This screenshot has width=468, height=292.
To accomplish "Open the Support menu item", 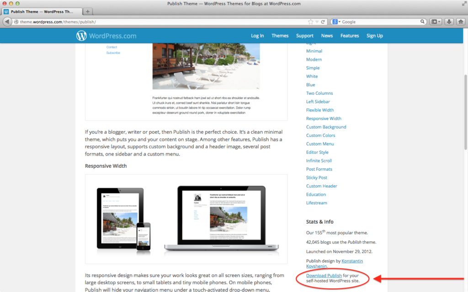I will pyautogui.click(x=305, y=36).
